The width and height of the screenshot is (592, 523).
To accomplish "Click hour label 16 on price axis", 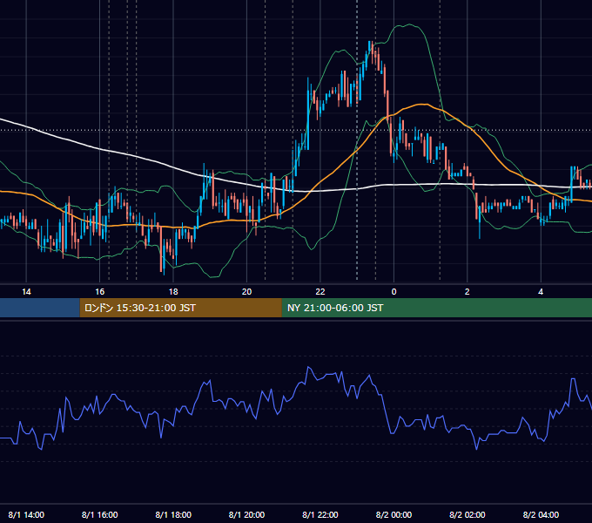I will tap(99, 292).
